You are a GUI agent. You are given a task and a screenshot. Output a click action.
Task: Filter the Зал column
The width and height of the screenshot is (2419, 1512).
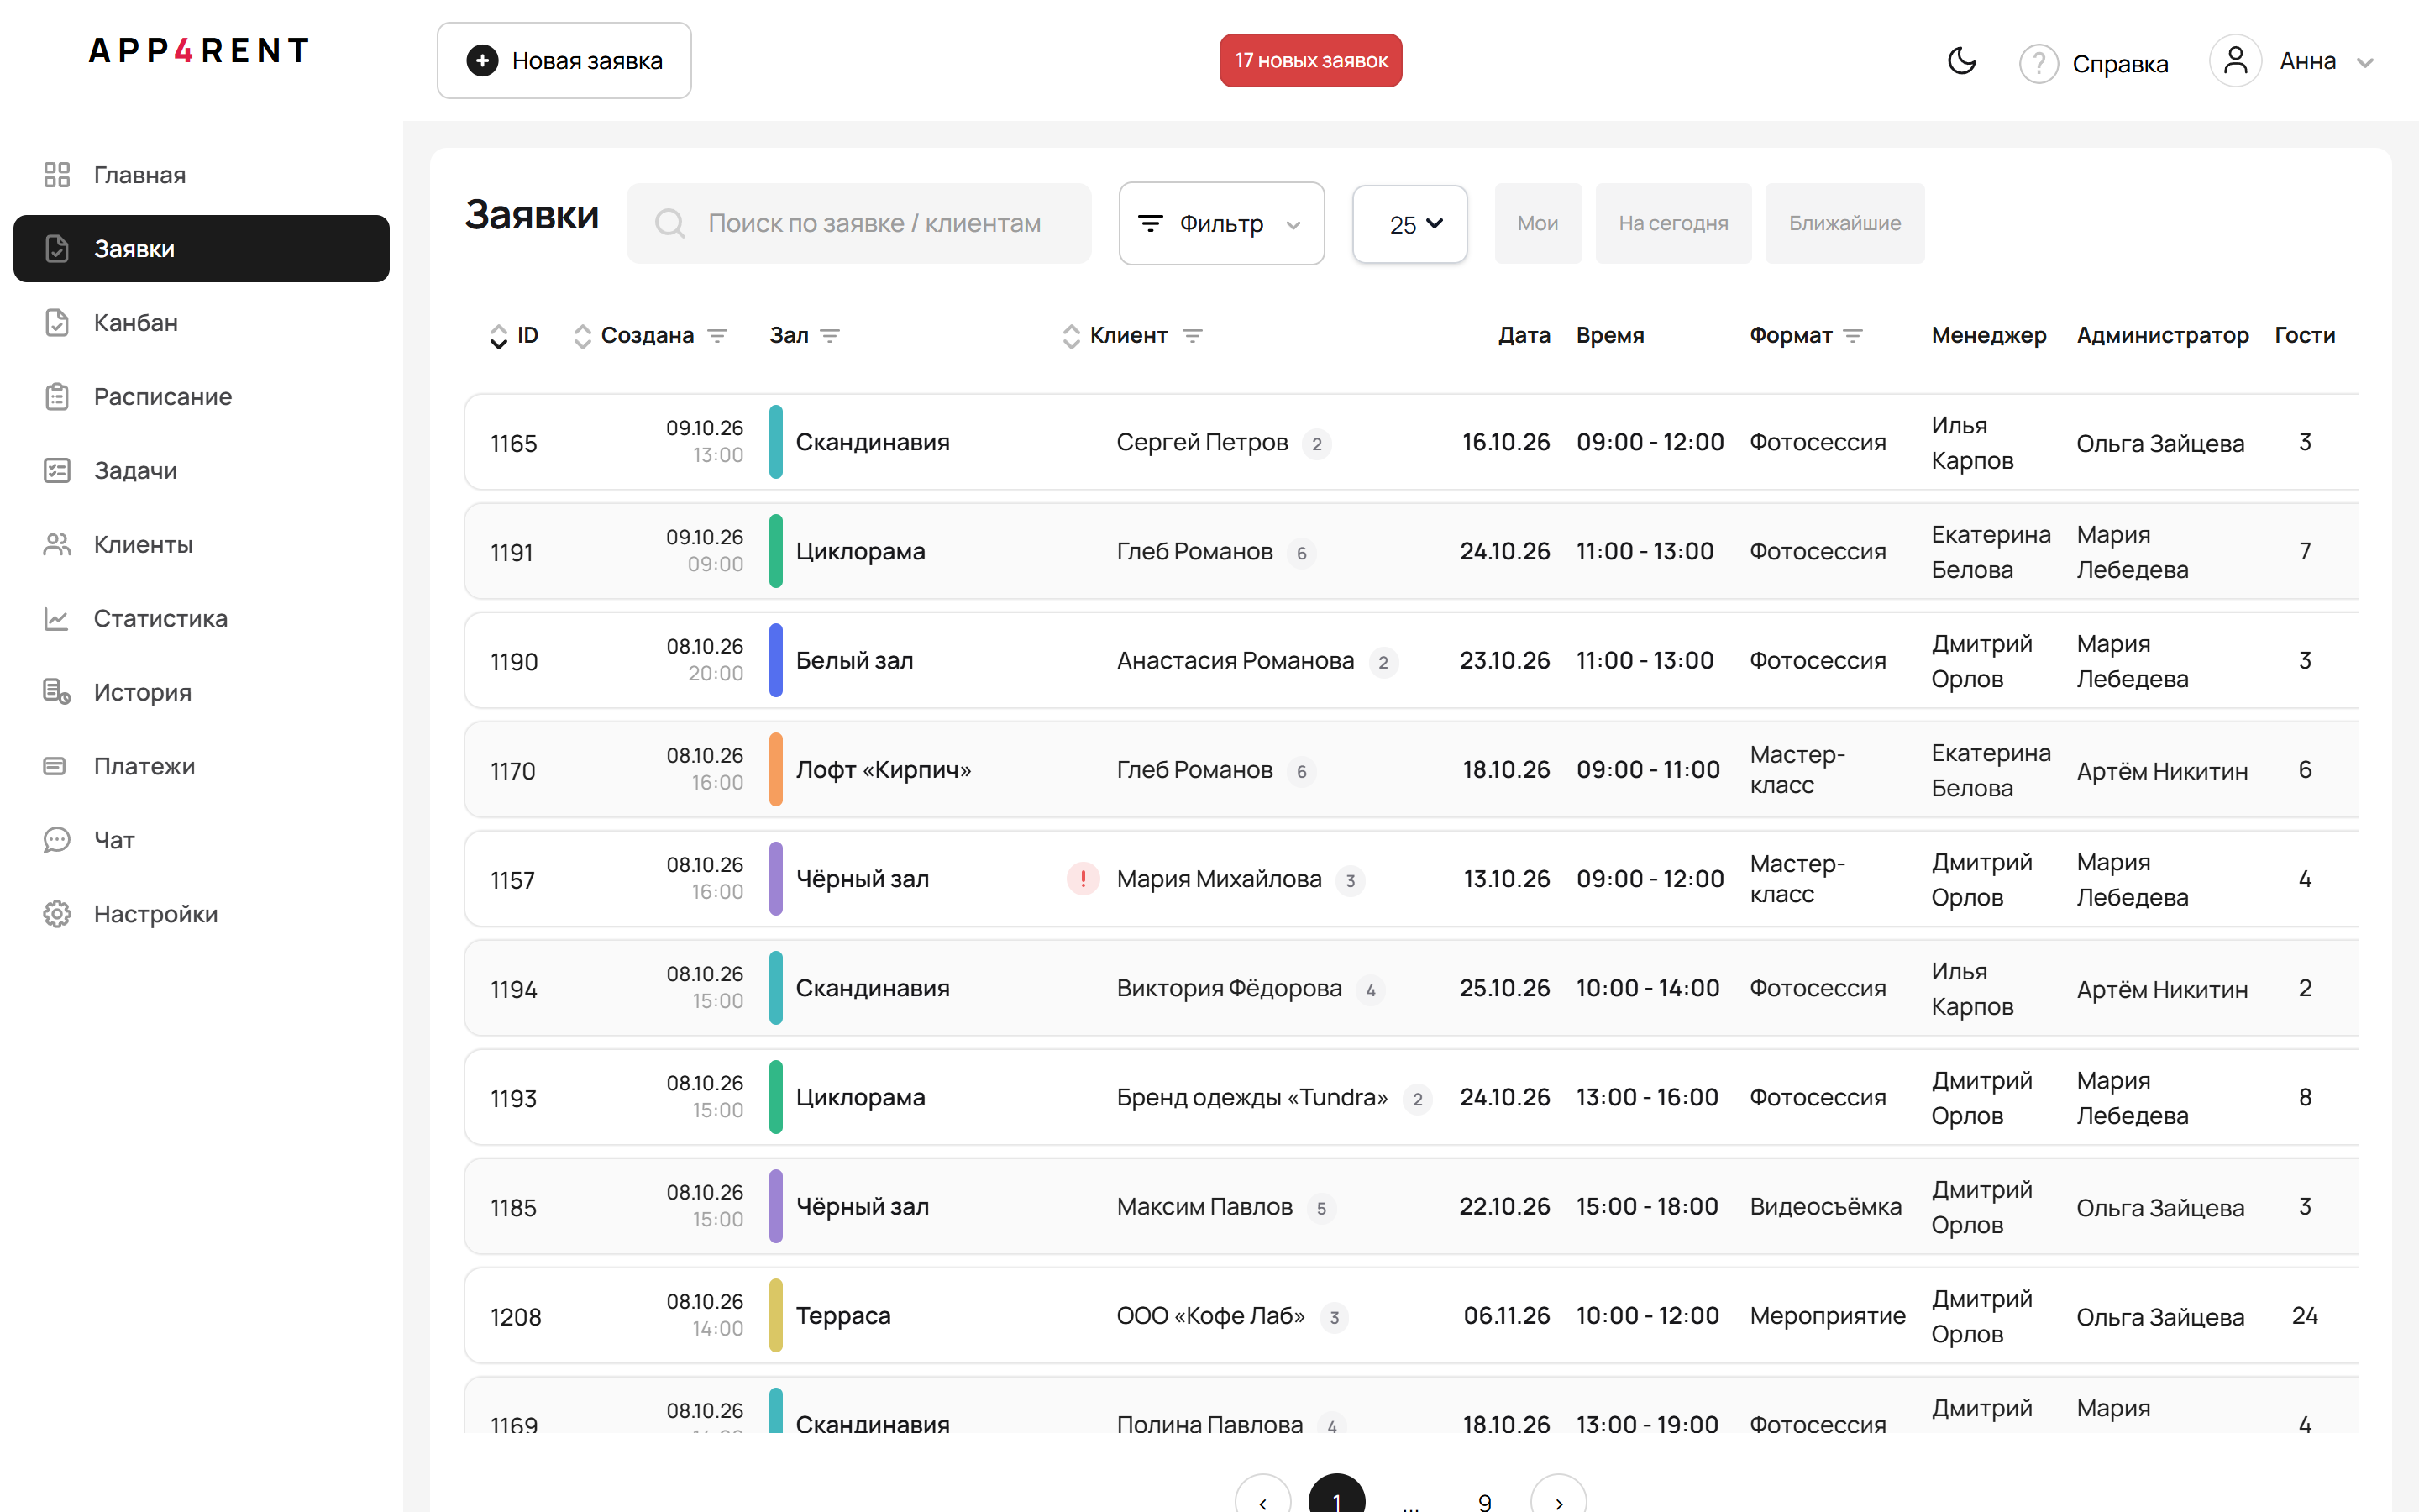(x=830, y=336)
